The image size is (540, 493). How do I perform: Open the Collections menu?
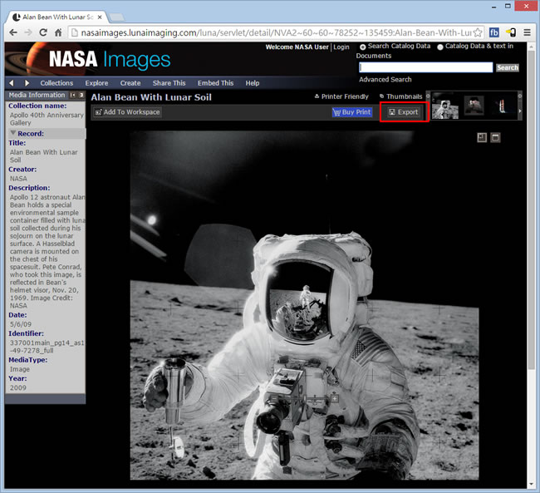(x=56, y=83)
